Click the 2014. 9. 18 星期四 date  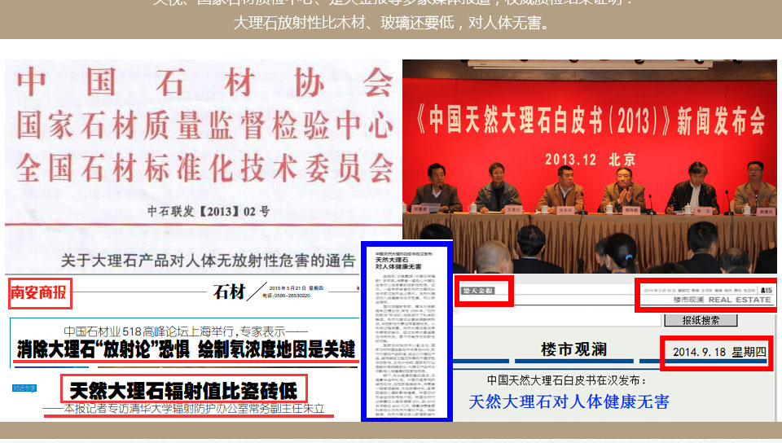click(718, 352)
